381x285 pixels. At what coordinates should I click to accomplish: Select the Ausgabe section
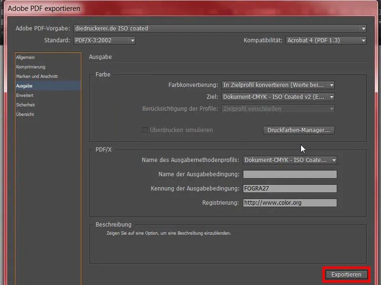[x=48, y=86]
